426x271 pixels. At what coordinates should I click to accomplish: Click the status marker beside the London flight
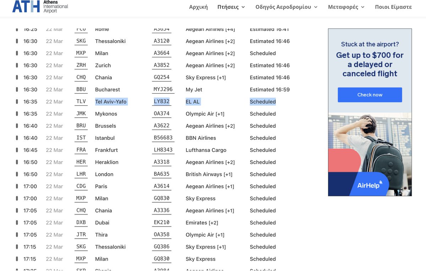[x=17, y=174]
